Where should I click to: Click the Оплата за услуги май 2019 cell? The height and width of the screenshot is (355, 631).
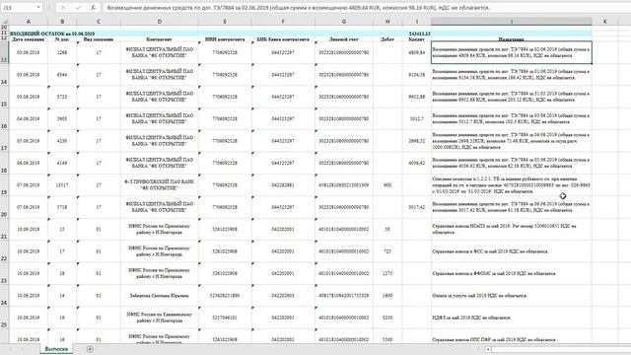tap(512, 296)
